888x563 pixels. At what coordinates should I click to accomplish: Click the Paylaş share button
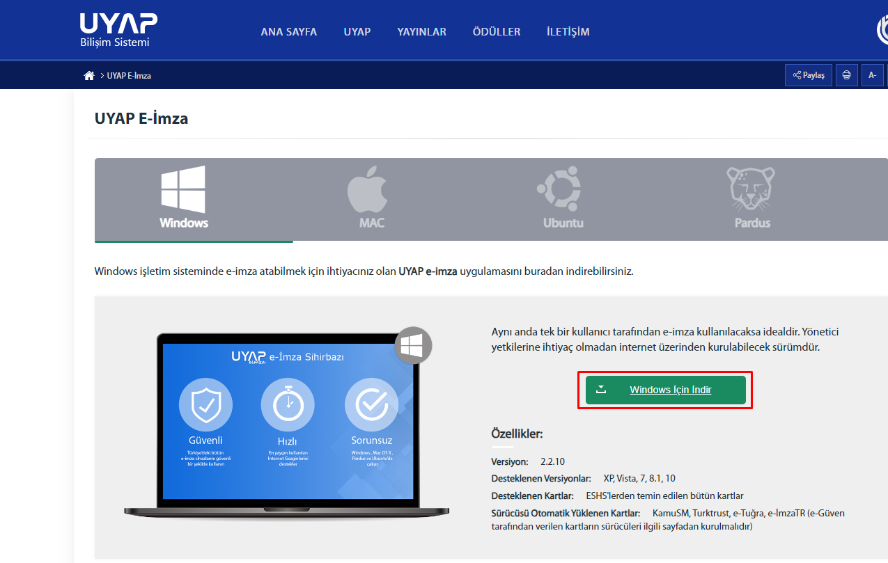coord(809,75)
